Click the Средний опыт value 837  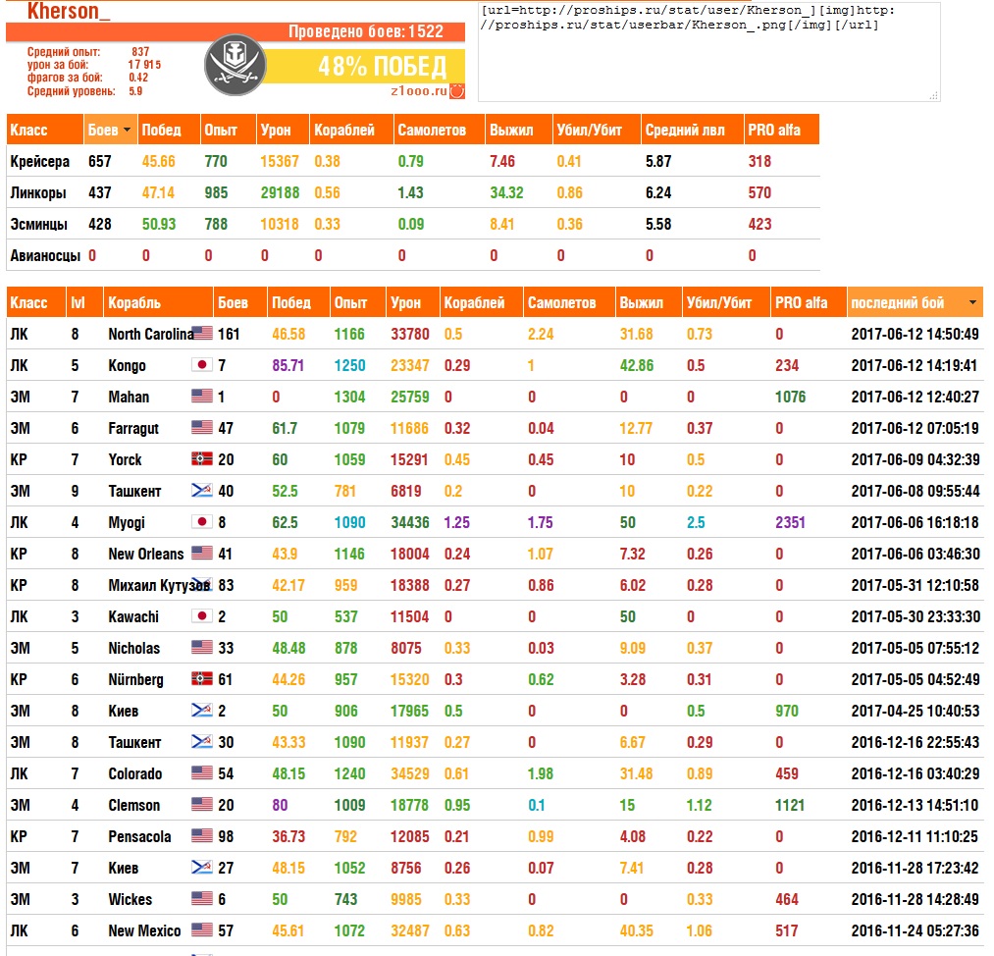(140, 52)
